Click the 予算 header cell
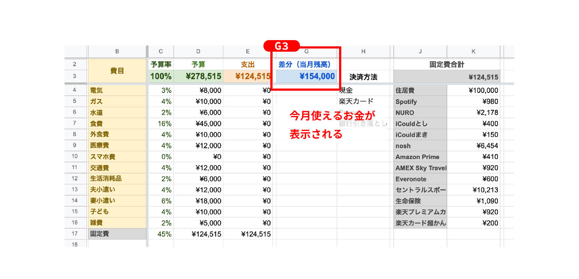The width and height of the screenshot is (579, 279). tap(198, 64)
